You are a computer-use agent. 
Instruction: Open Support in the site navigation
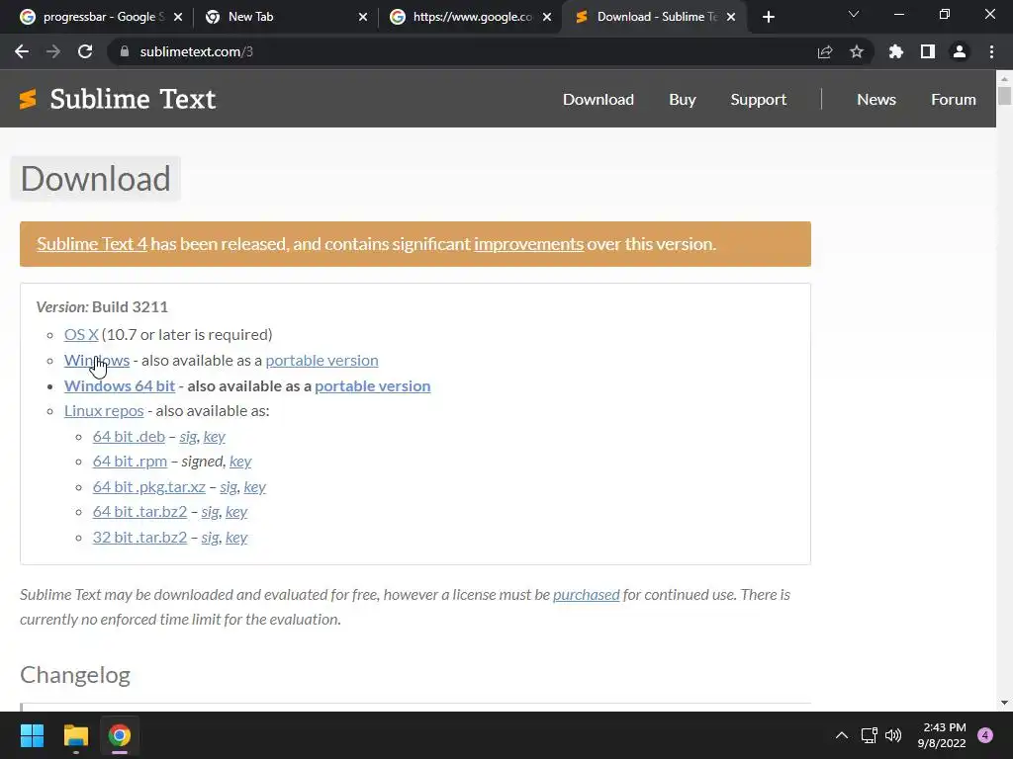(759, 100)
